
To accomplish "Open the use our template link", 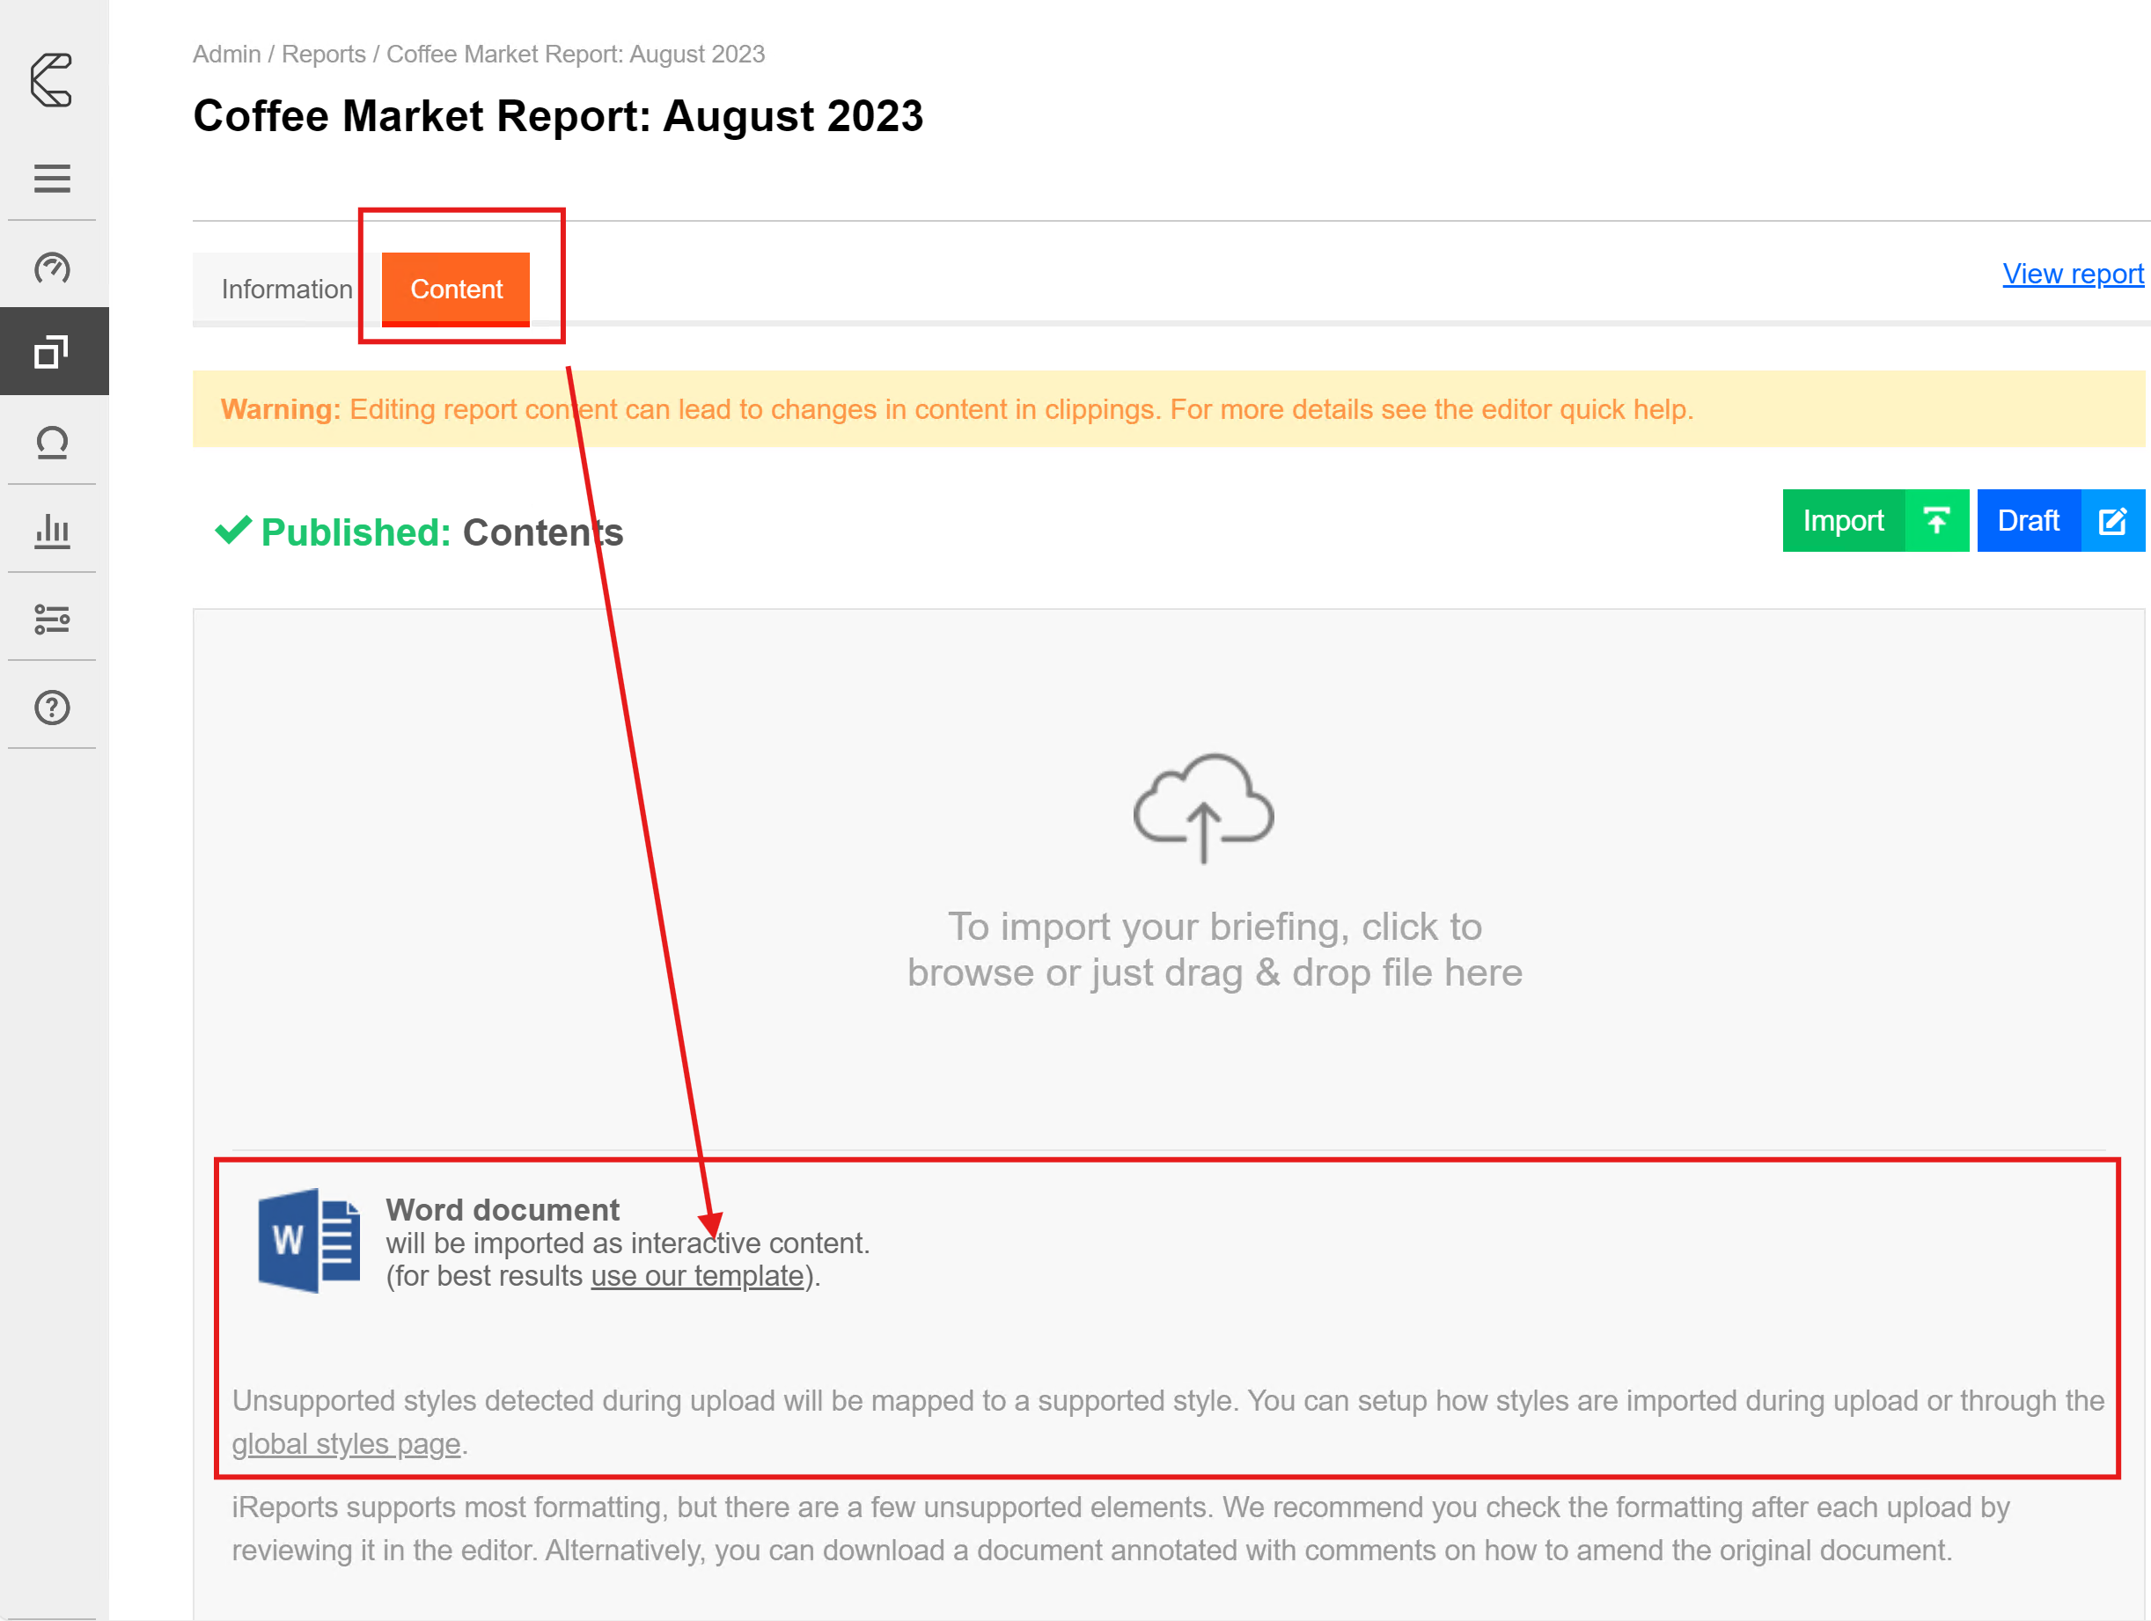I will 695,1276.
